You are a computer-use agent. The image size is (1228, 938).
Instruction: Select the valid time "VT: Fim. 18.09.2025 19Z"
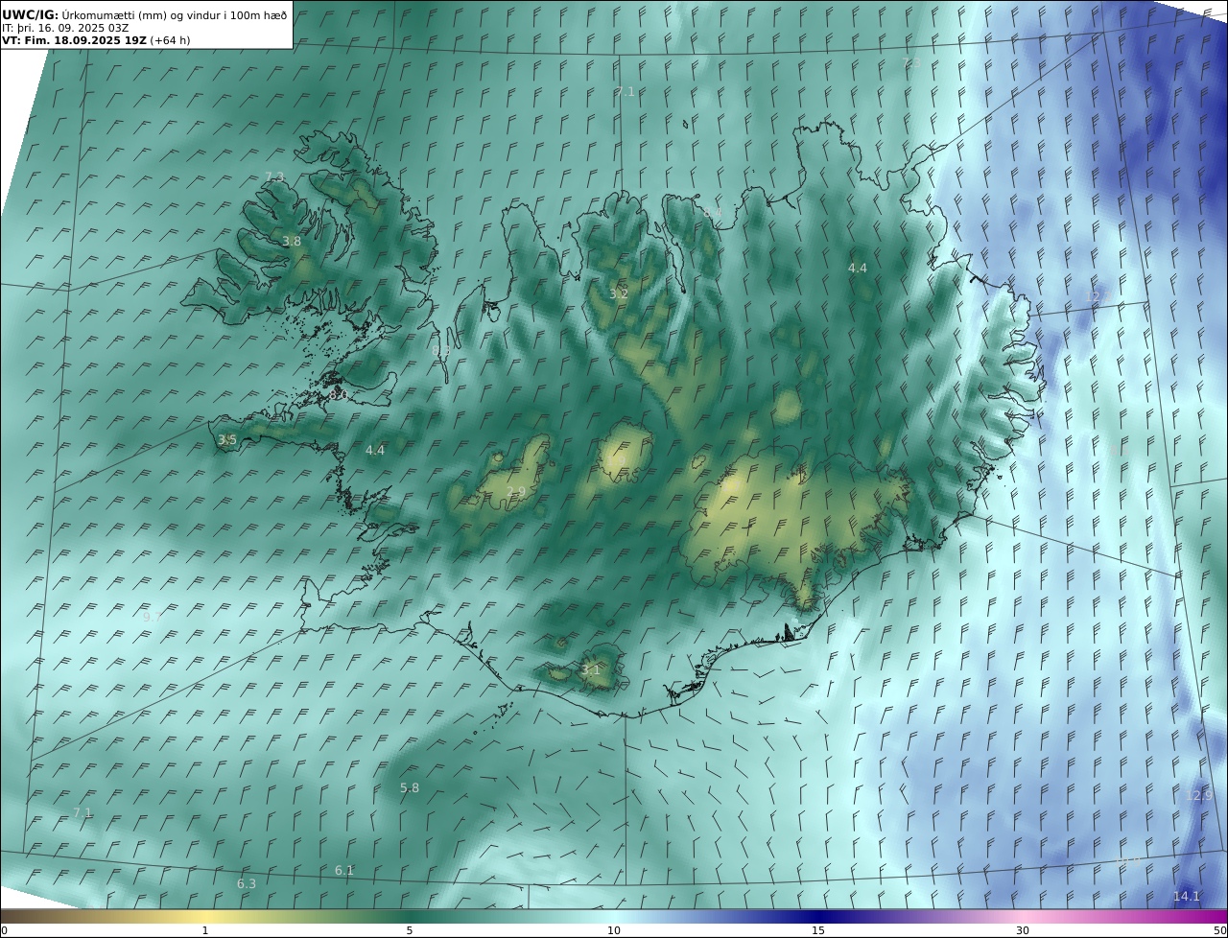pyautogui.click(x=75, y=41)
